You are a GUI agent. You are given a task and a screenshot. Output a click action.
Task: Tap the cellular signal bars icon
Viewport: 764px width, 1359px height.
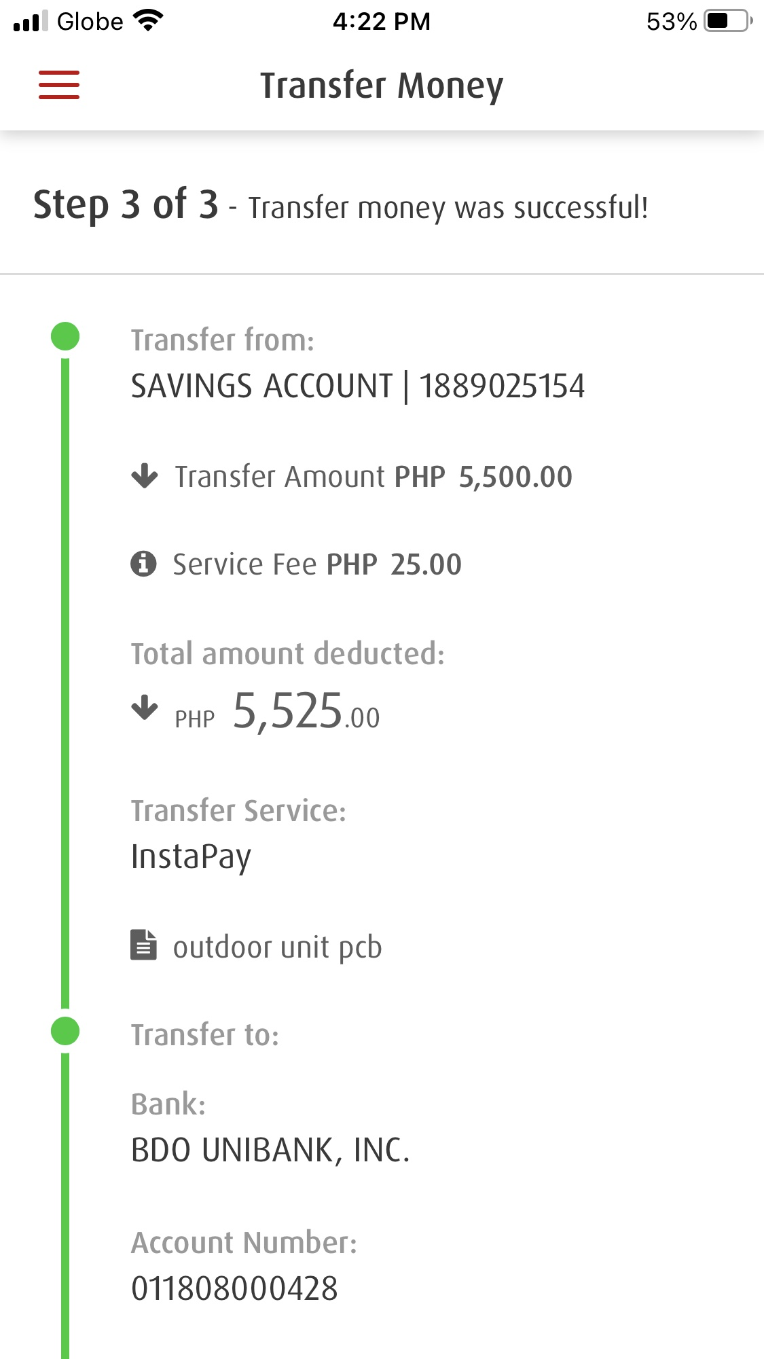(x=31, y=21)
